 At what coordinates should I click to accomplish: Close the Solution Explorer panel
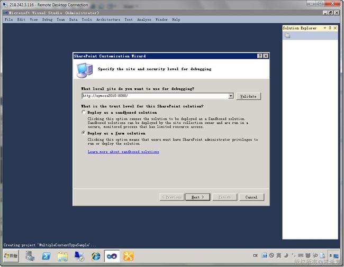click(x=335, y=28)
